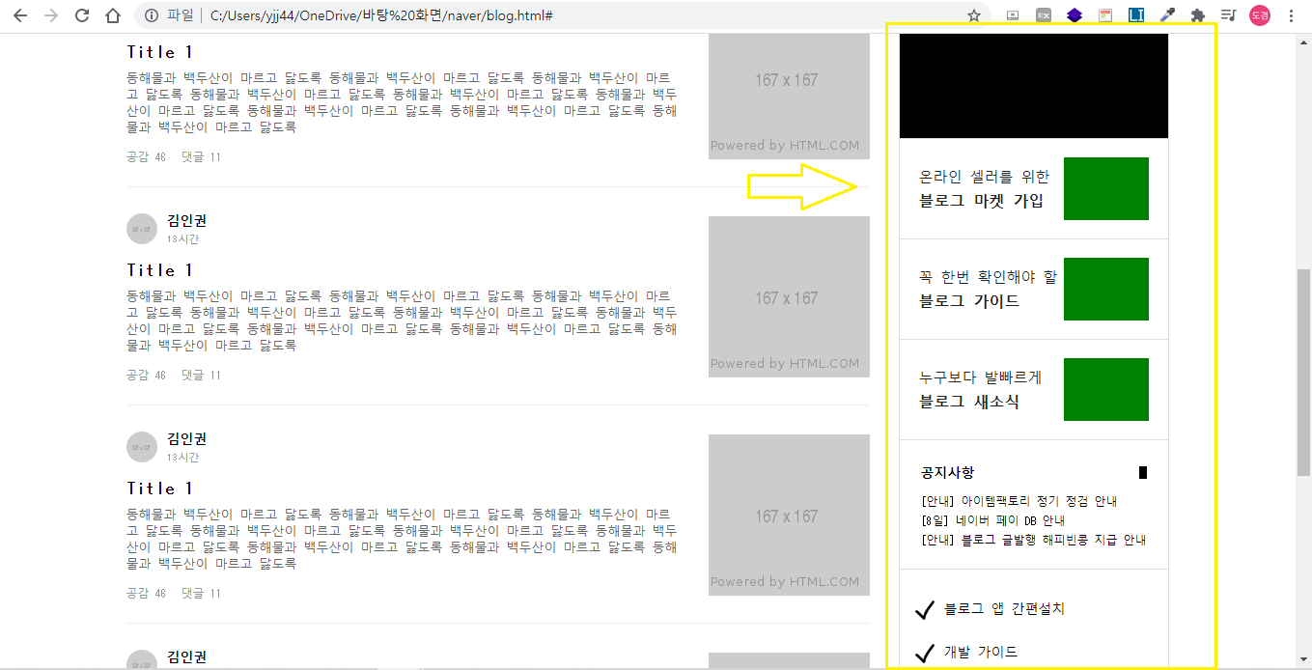The image size is (1312, 670).
Task: Go back to the previous page
Action: coord(20,15)
